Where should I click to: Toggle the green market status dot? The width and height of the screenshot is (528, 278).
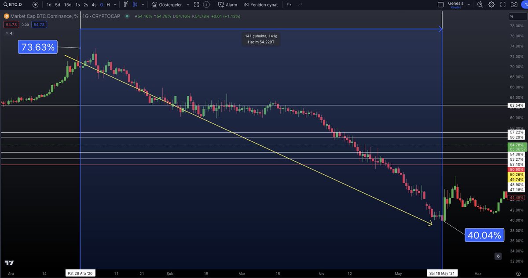point(127,16)
